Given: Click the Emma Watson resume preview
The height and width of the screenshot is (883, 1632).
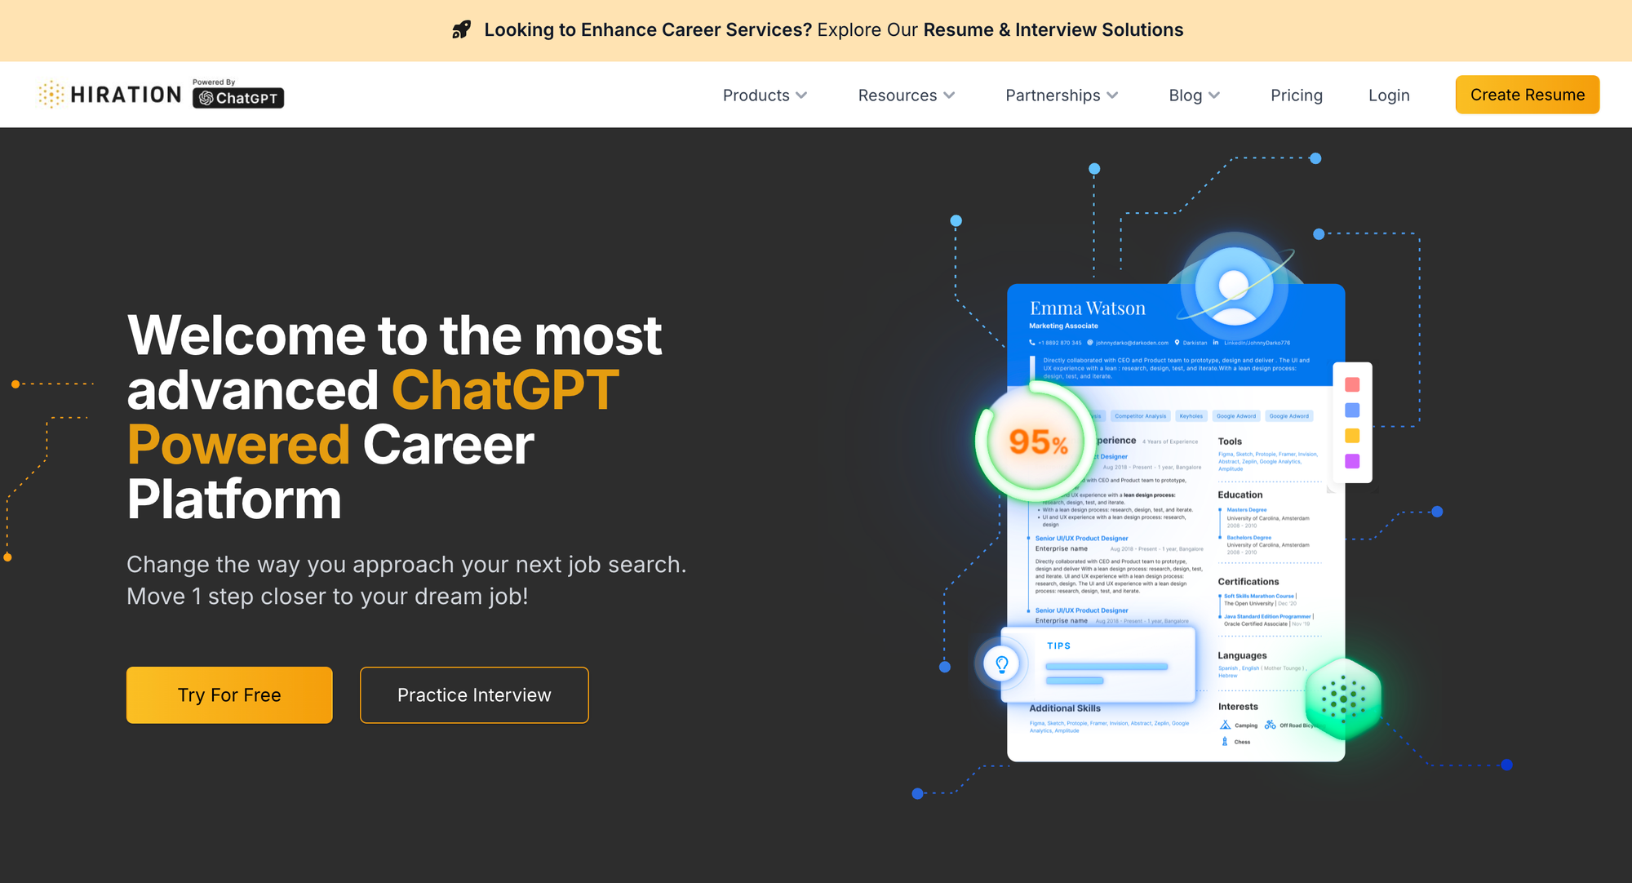Looking at the screenshot, I should (1176, 522).
